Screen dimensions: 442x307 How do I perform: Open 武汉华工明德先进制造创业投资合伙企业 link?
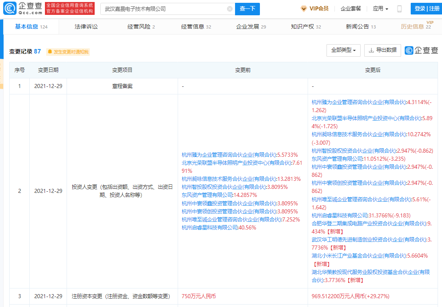click(x=369, y=240)
